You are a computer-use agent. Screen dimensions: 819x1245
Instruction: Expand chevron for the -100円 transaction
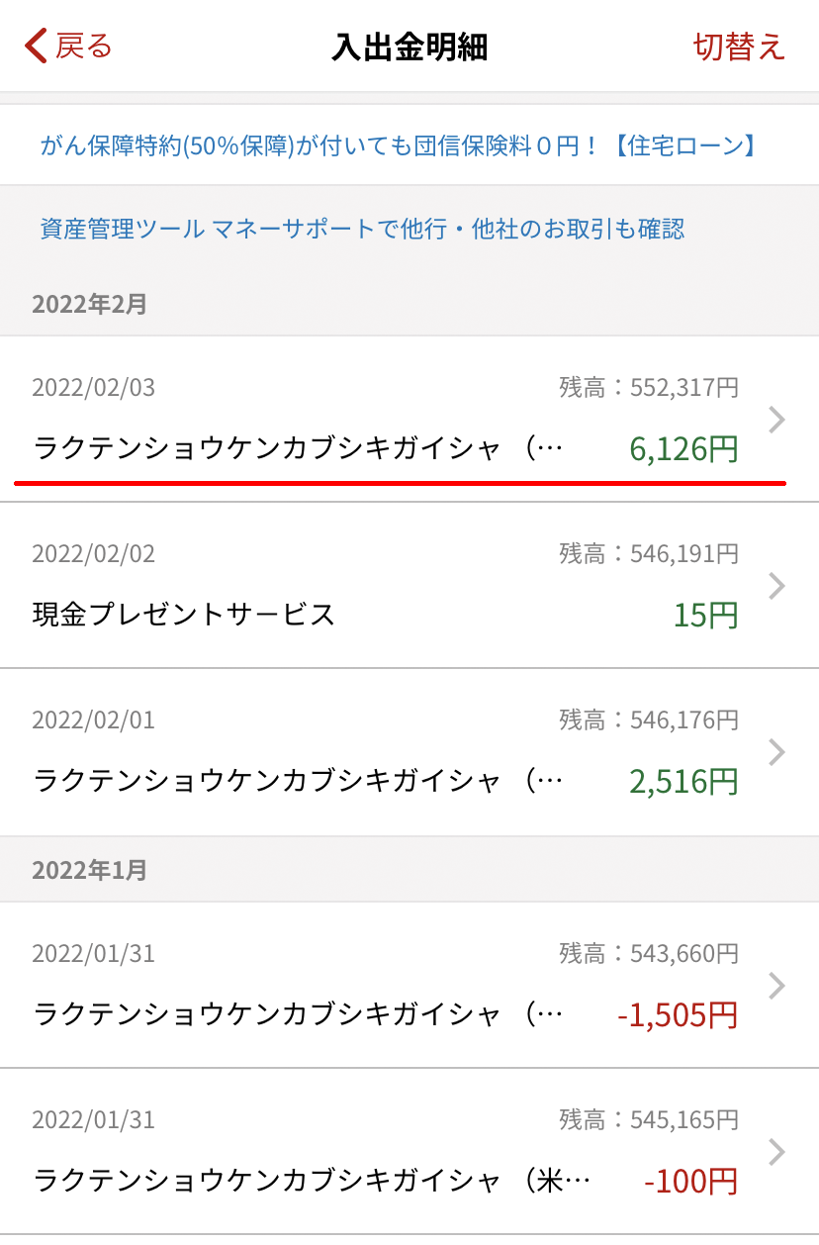(777, 1152)
